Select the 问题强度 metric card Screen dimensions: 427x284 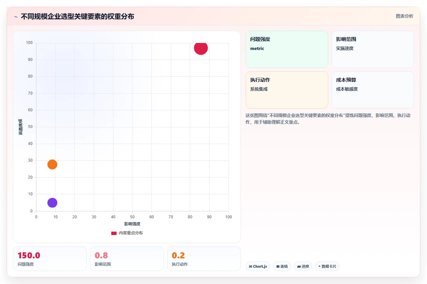click(287, 49)
